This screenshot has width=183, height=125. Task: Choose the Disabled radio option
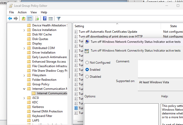[87, 77]
